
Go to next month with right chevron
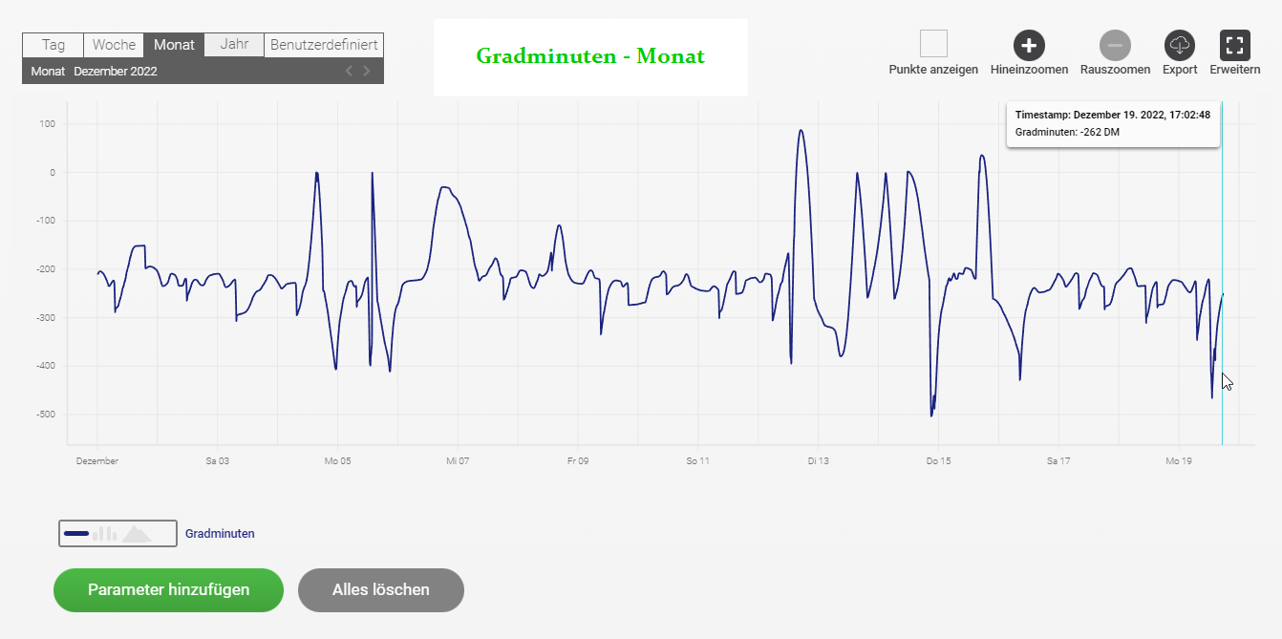tap(367, 71)
